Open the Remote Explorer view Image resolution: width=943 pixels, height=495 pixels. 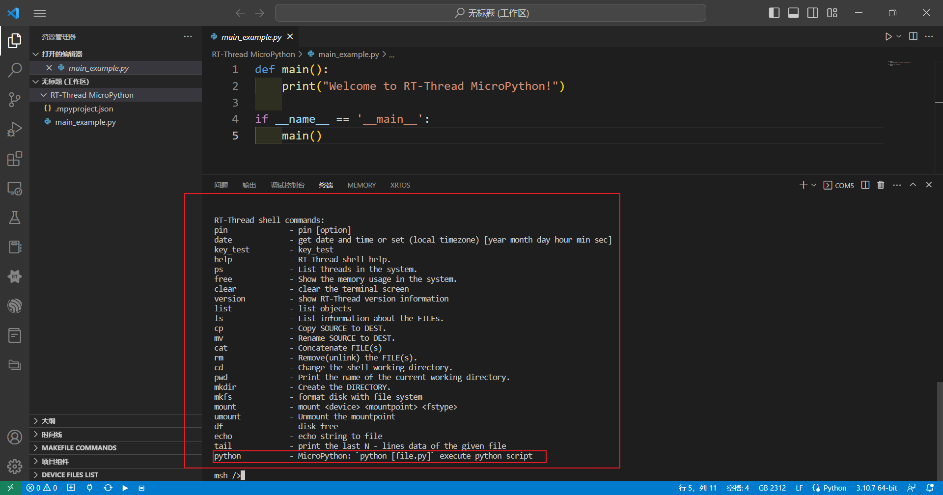15,189
